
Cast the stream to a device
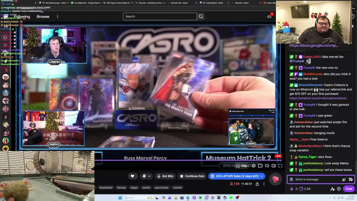point(267,166)
